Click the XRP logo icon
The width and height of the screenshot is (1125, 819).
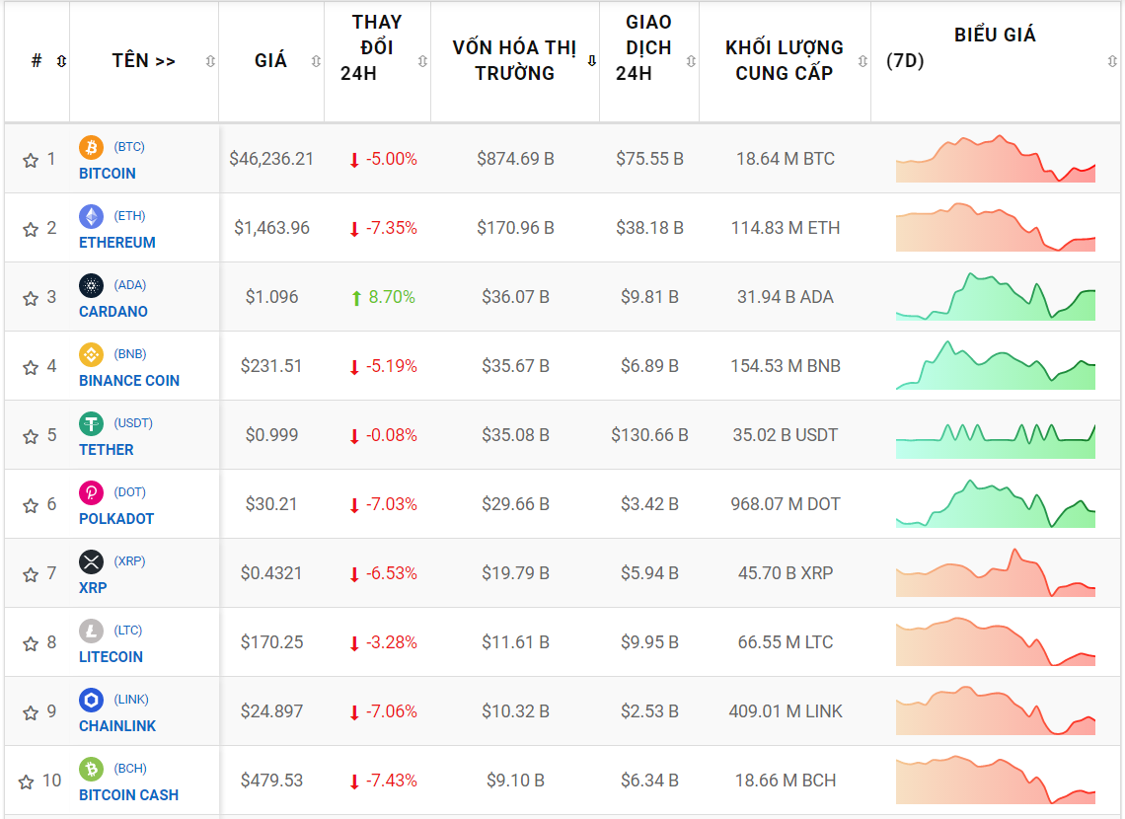91,561
